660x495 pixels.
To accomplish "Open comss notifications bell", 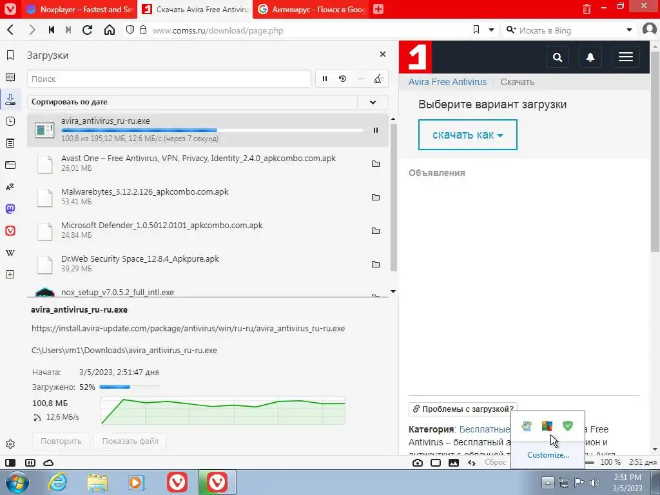I will coord(590,57).
